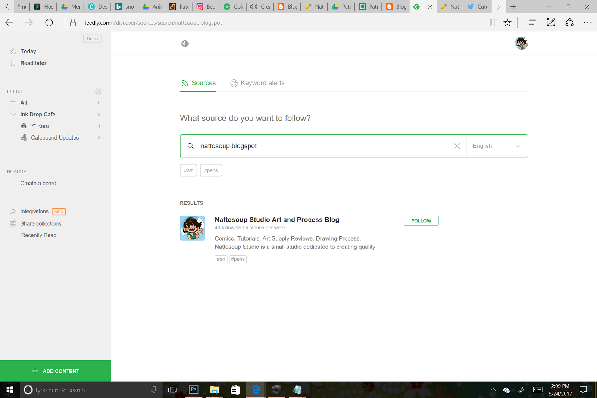The image size is (597, 398).
Task: Click the Keyword alerts Google icon
Action: (234, 83)
